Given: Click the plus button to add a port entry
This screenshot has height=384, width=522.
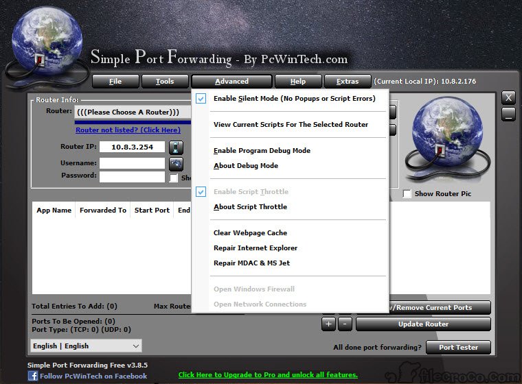Looking at the screenshot, I should pyautogui.click(x=328, y=324).
